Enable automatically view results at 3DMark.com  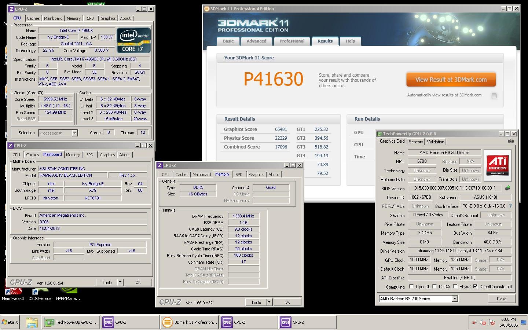tap(494, 96)
